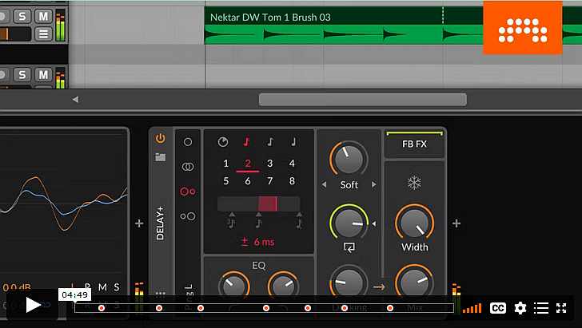Open the top track's hamburger menu icon
The image size is (582, 328).
pos(43,34)
